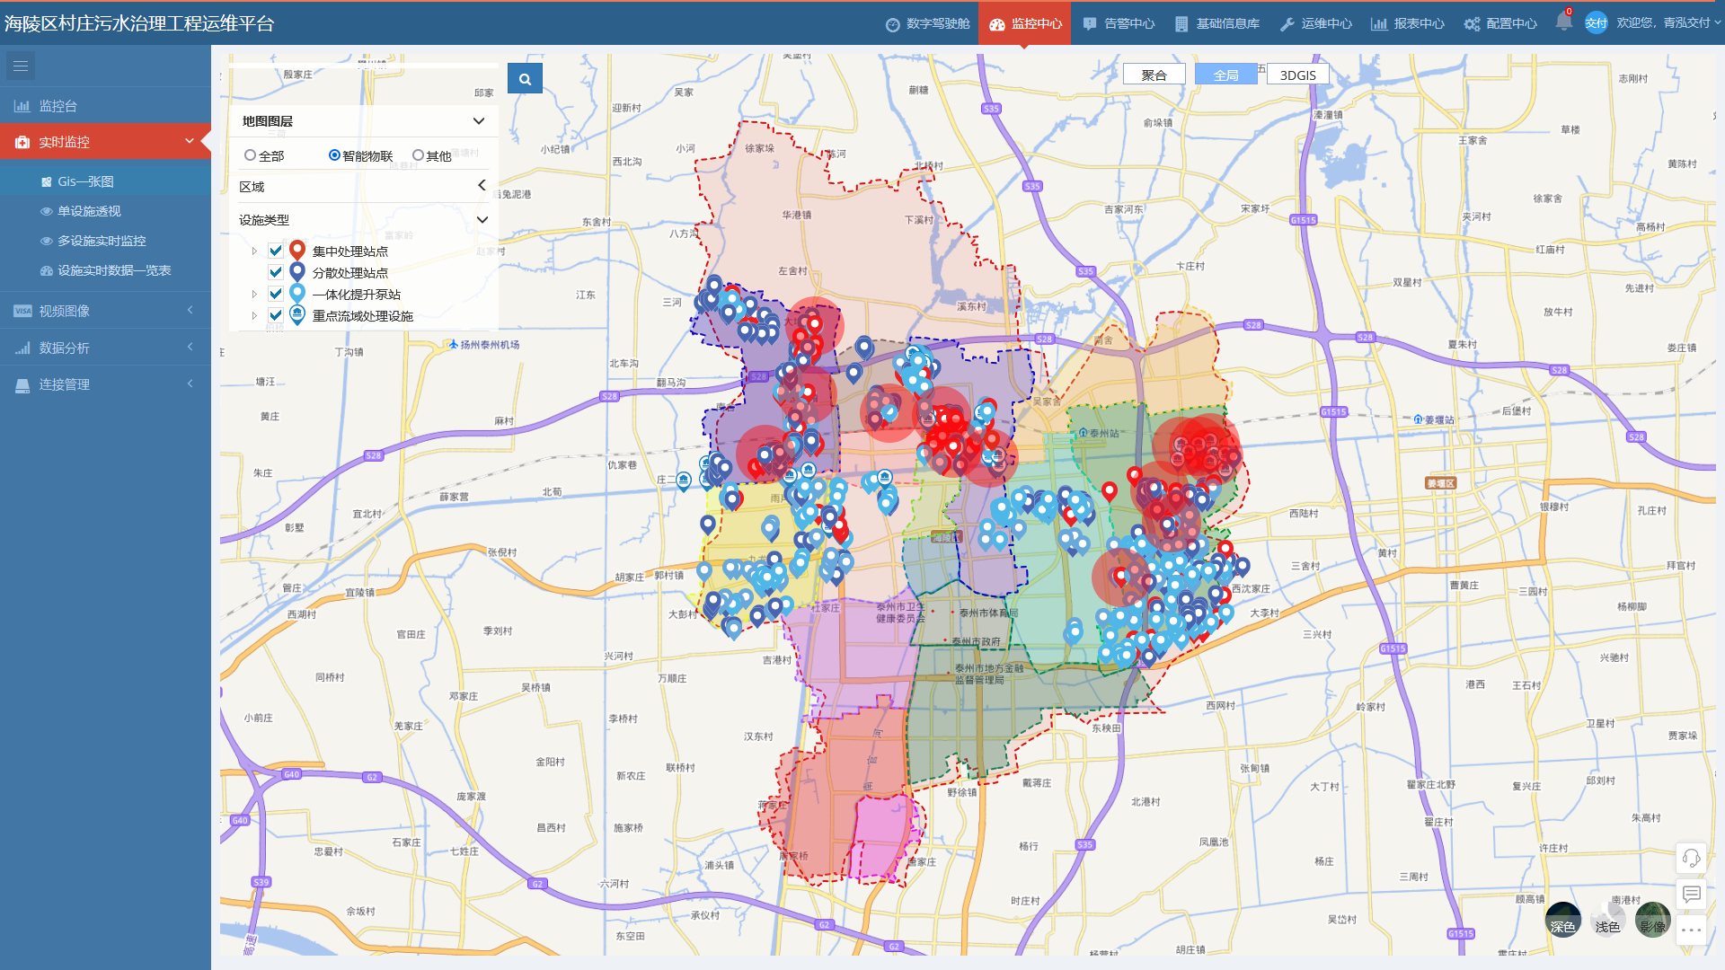Click the 实时监控 briefcase icon
This screenshot has width=1725, height=970.
click(x=22, y=142)
